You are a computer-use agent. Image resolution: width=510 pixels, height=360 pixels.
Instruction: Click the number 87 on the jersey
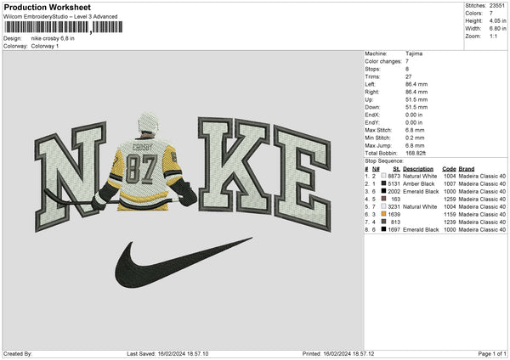(142, 168)
